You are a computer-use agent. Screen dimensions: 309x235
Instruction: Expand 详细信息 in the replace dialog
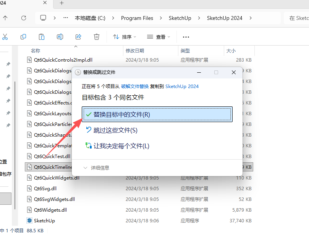pos(97,167)
